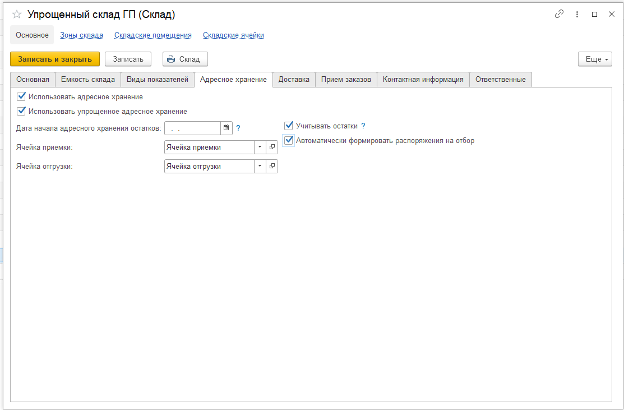Open the Контактная информация tab
Viewport: 624px width, 410px height.
click(423, 80)
